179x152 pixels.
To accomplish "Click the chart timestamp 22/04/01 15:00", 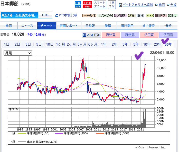I will (162, 53).
